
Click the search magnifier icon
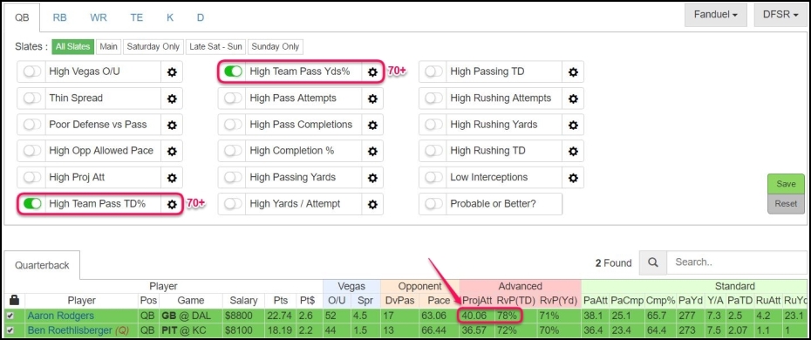(x=653, y=262)
